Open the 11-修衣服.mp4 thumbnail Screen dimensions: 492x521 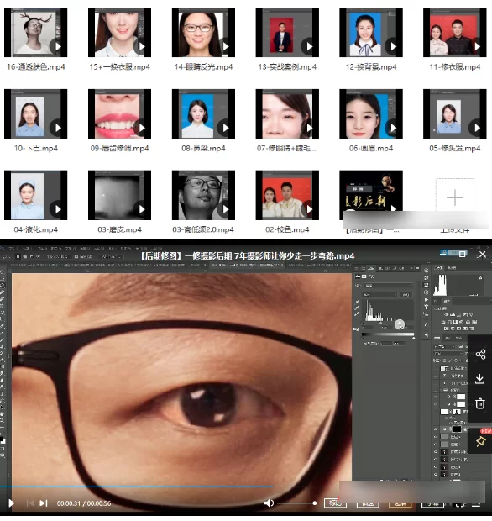[x=455, y=32]
